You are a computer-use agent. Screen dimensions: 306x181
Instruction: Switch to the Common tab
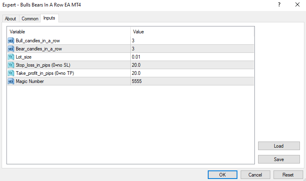click(30, 19)
